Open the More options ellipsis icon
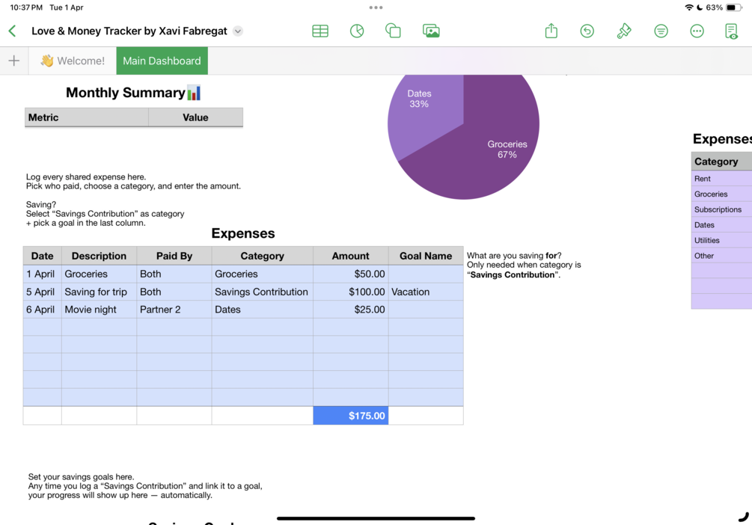 pyautogui.click(x=697, y=31)
